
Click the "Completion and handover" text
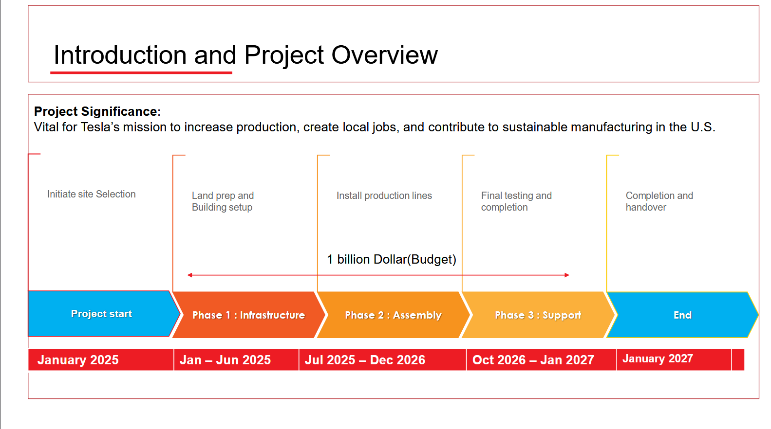[658, 201]
